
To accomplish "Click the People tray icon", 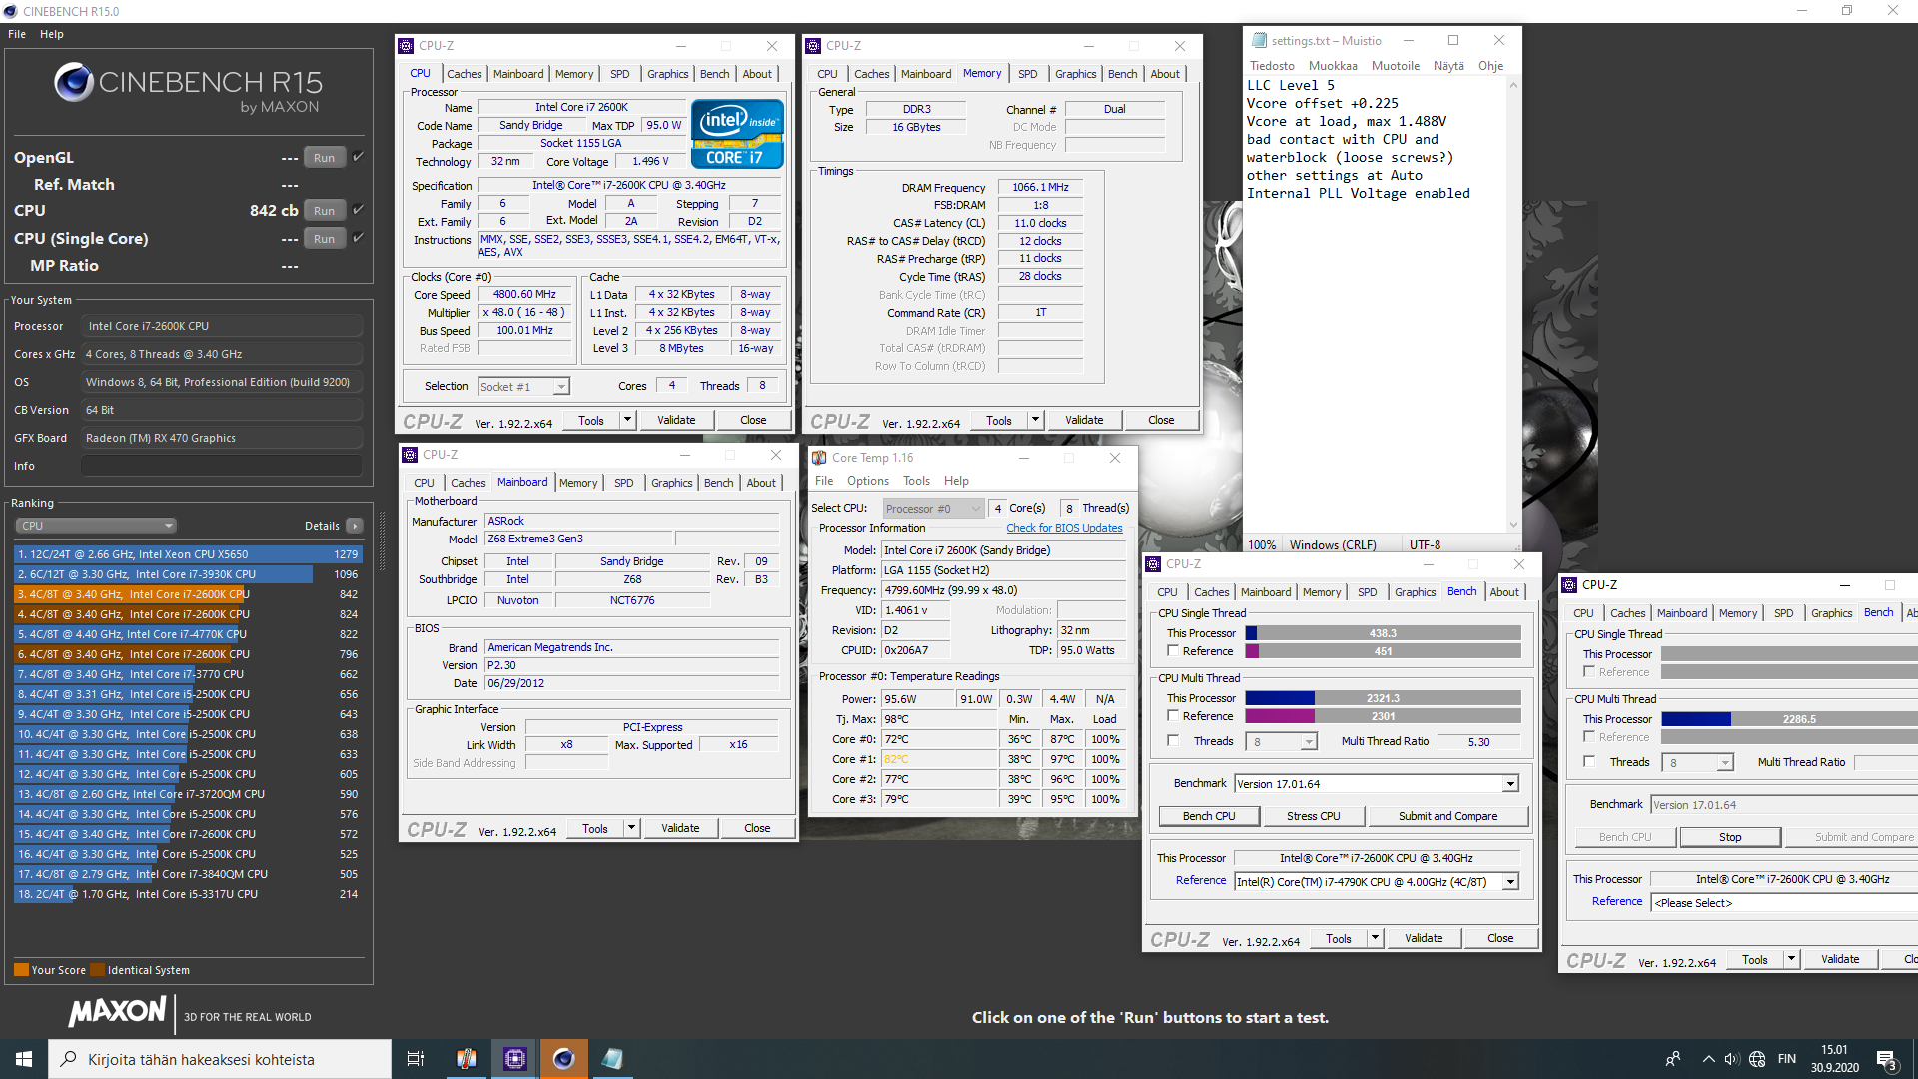I will point(1673,1059).
